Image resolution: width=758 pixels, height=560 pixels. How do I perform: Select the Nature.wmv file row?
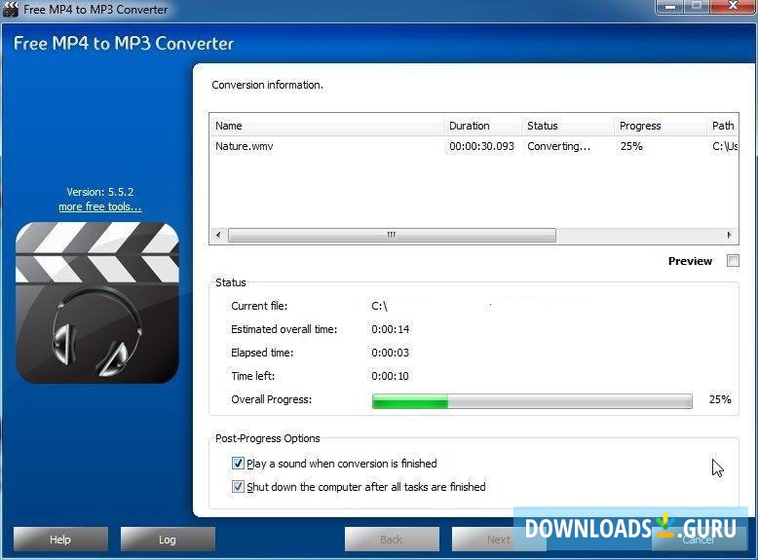(x=474, y=146)
